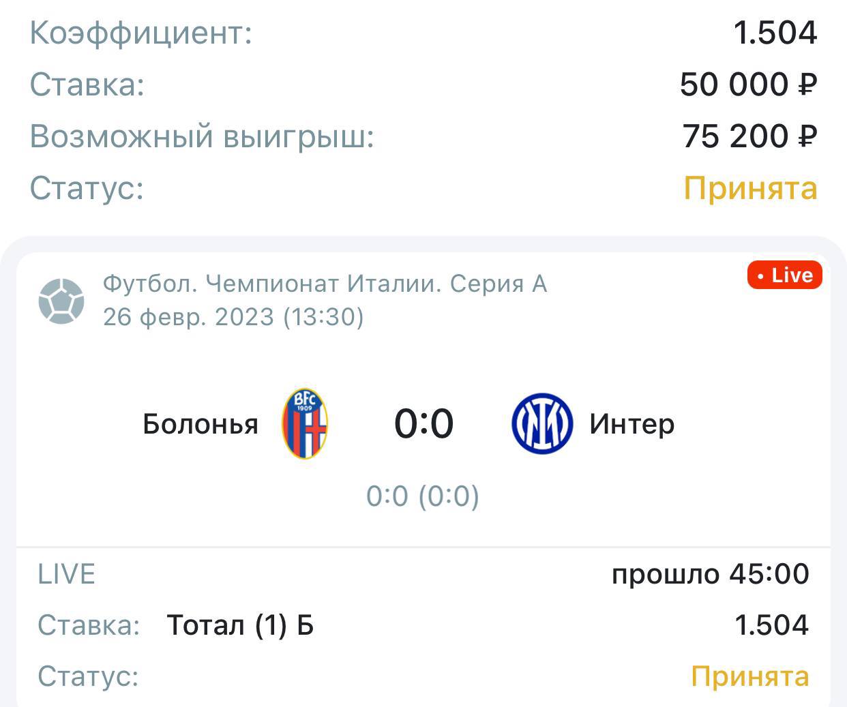Click the red Live badge
Image resolution: width=847 pixels, height=707 pixels.
(x=784, y=275)
